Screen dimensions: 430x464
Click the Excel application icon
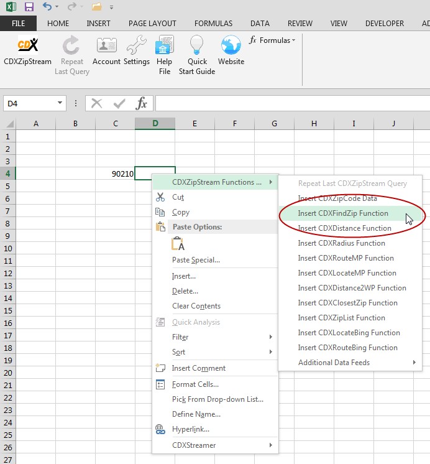click(x=11, y=6)
